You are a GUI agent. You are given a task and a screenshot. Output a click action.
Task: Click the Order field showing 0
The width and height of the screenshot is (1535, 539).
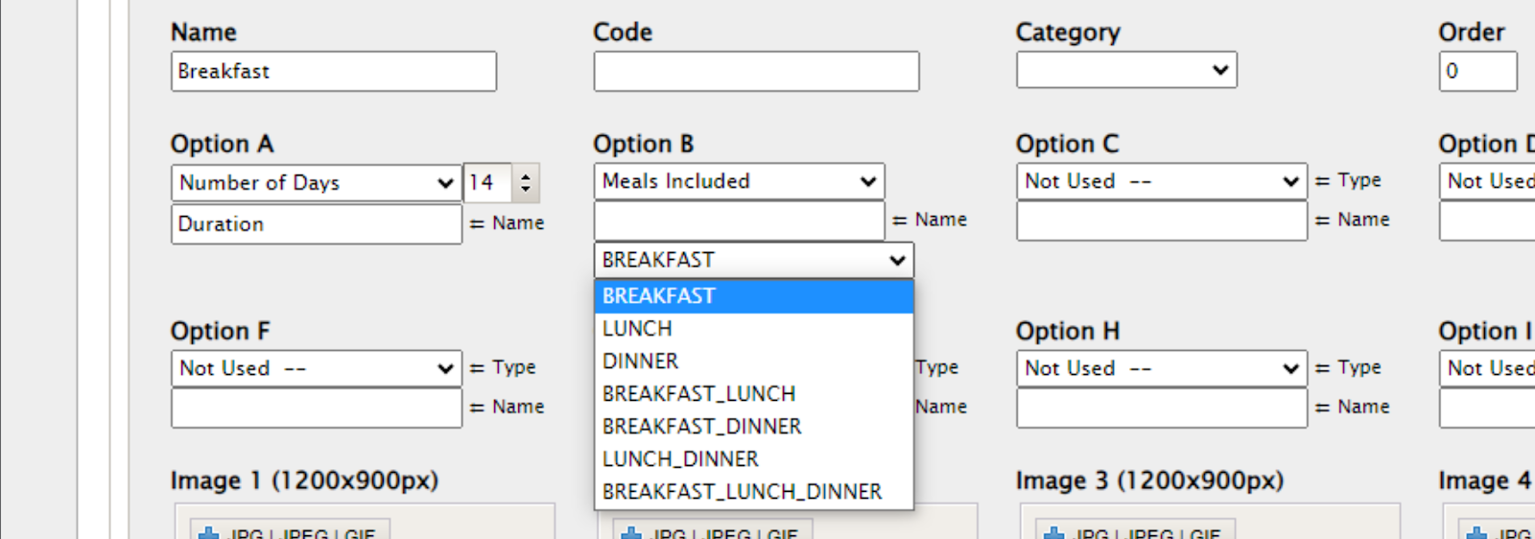pyautogui.click(x=1476, y=72)
